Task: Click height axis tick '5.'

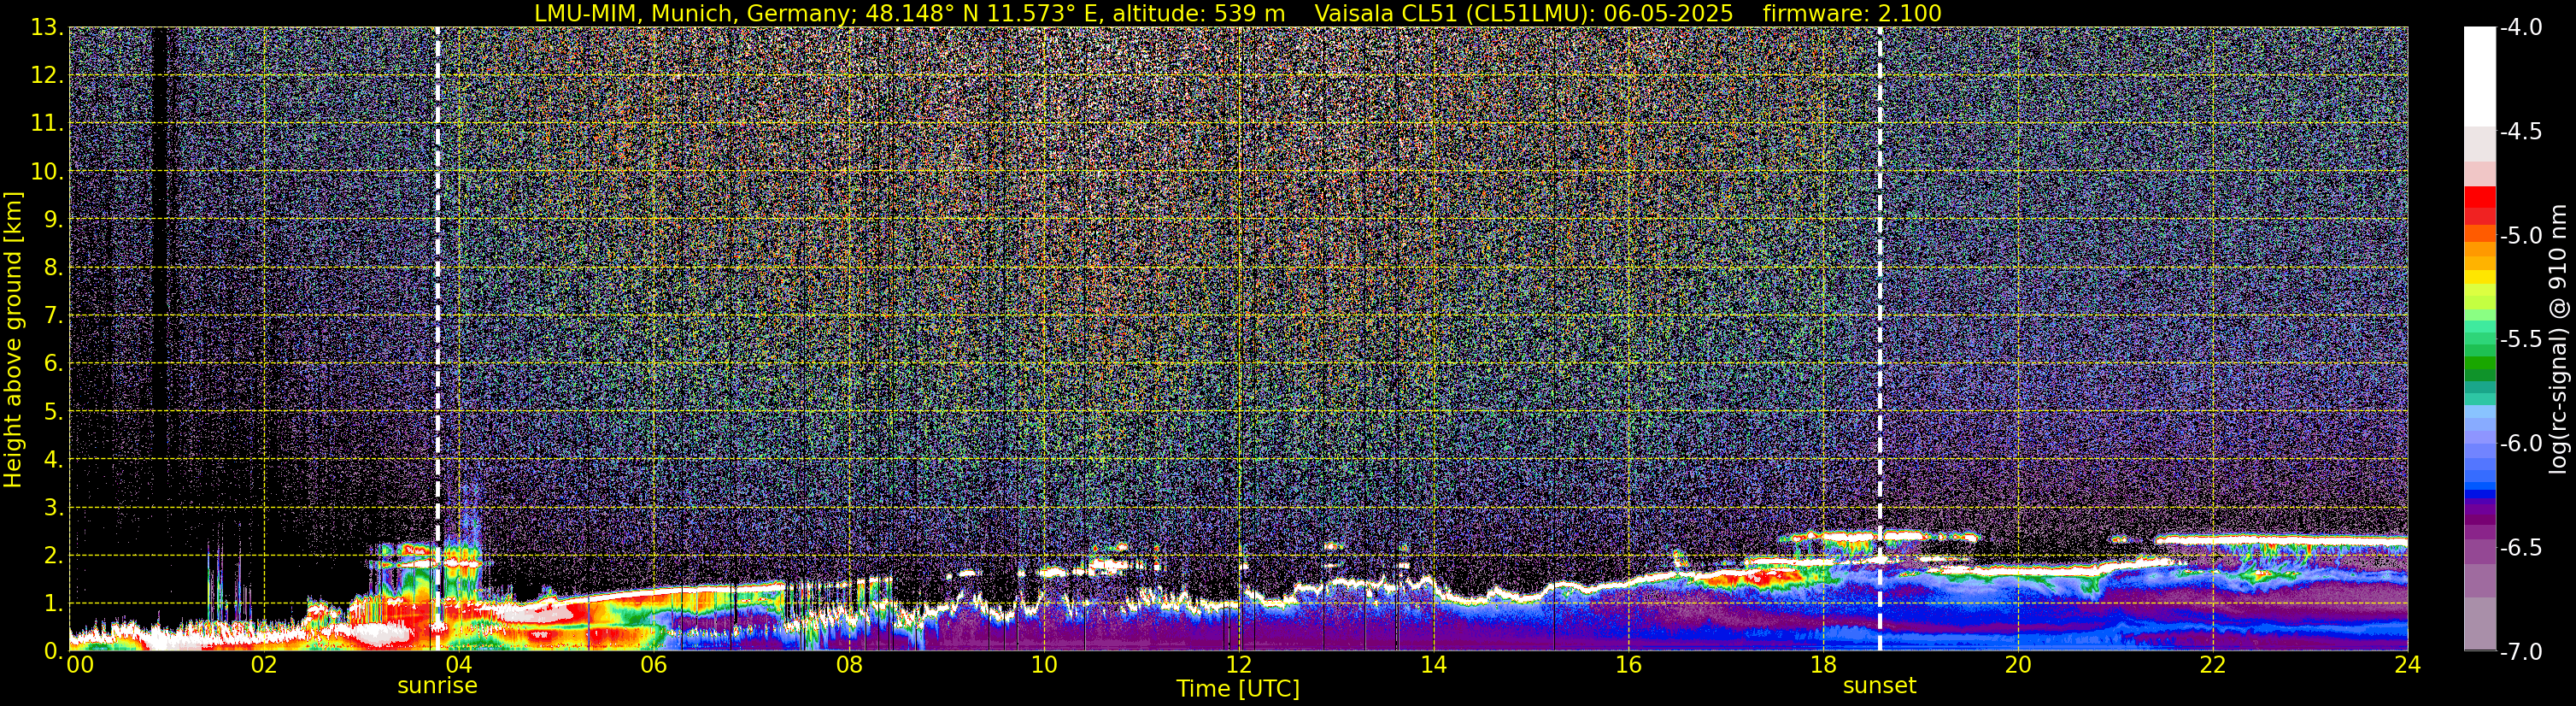Action: point(54,412)
